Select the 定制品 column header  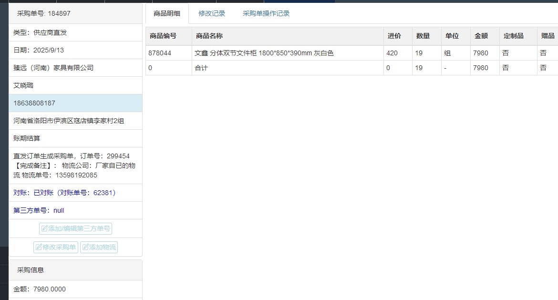(513, 36)
